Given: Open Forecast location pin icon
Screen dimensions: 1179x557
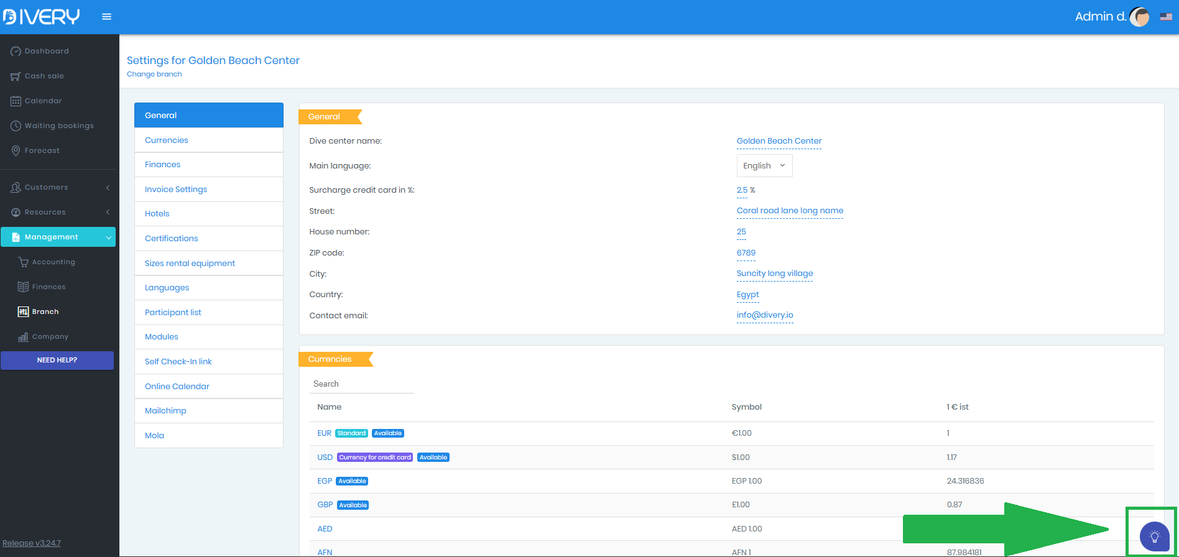Looking at the screenshot, I should pyautogui.click(x=16, y=150).
